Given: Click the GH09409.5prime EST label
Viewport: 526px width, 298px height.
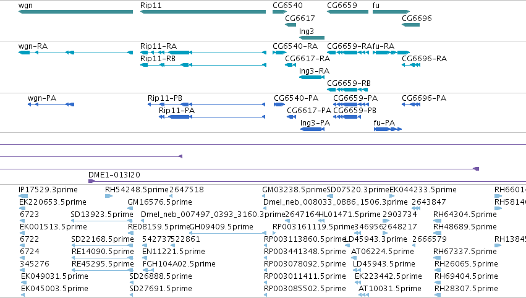Looking at the screenshot, I should coord(221,227).
